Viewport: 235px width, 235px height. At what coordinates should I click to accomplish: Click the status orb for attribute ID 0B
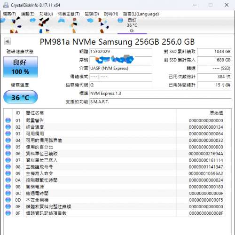tap(8, 187)
